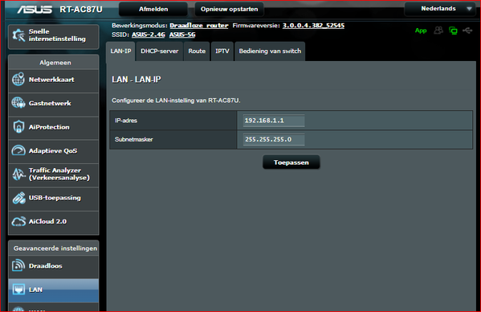Click the guest users status icon
The image size is (481, 312).
438,30
